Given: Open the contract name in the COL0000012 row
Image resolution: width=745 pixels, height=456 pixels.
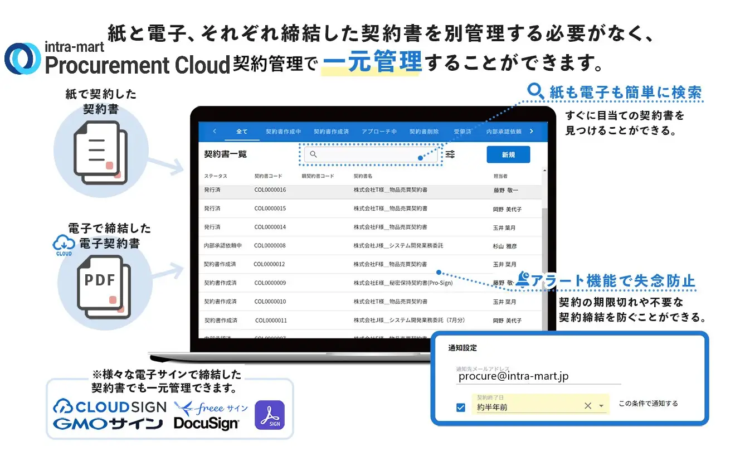Looking at the screenshot, I should tap(390, 264).
